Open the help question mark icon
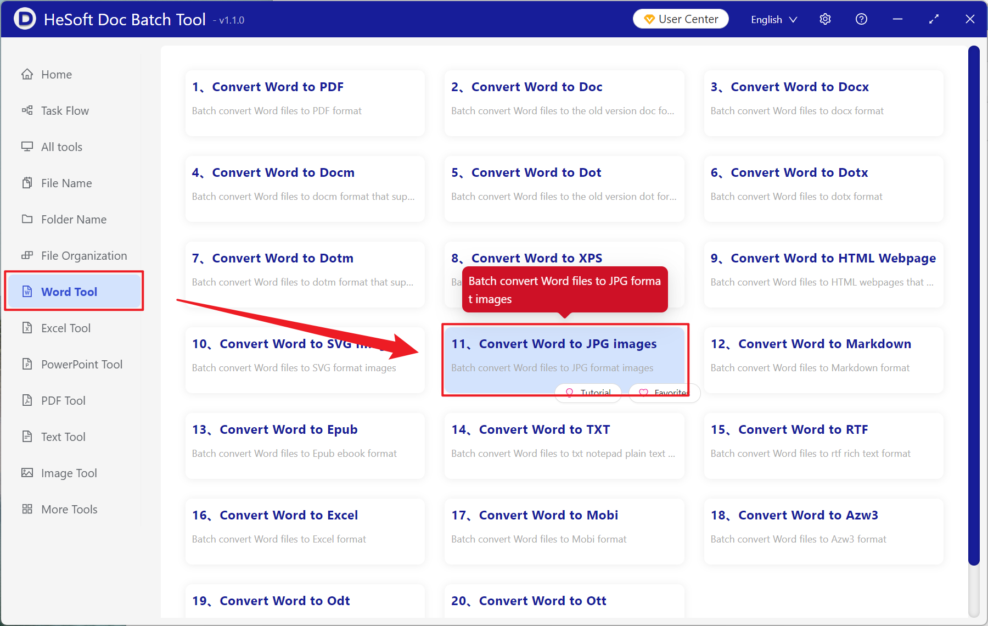The width and height of the screenshot is (988, 626). (861, 19)
